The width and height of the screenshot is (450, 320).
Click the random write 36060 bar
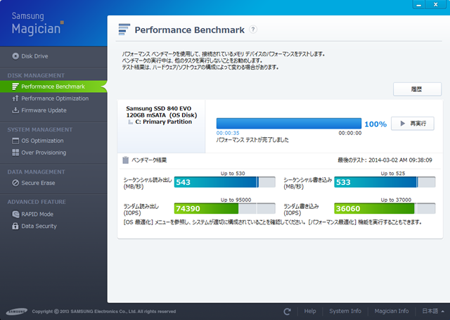tap(385, 208)
